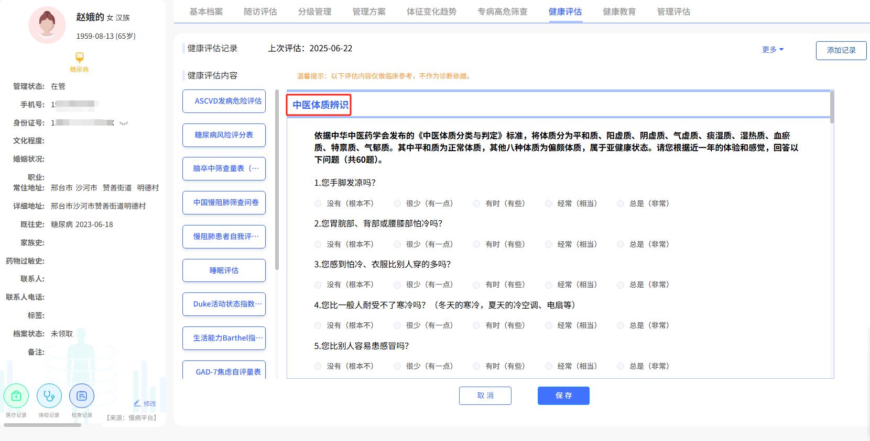The image size is (870, 441).
Task: Switch to the 健康教育 tab
Action: [619, 12]
